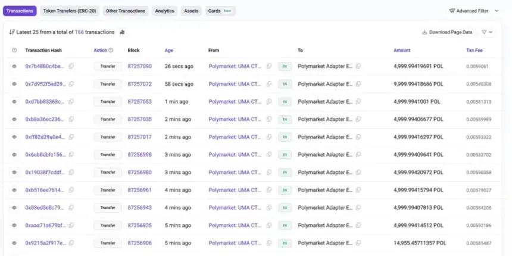Open block 87257072 link

(x=140, y=84)
